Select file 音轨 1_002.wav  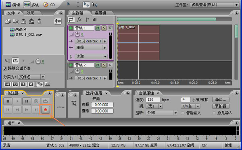click(26, 34)
